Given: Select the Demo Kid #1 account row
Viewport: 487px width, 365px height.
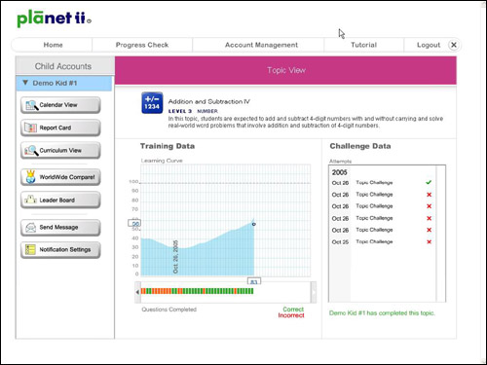Looking at the screenshot, I should tap(63, 83).
